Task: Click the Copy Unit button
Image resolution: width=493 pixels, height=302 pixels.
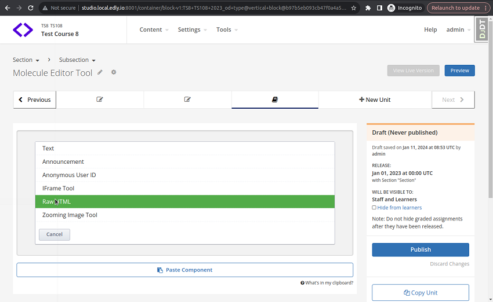Action: [x=420, y=293]
